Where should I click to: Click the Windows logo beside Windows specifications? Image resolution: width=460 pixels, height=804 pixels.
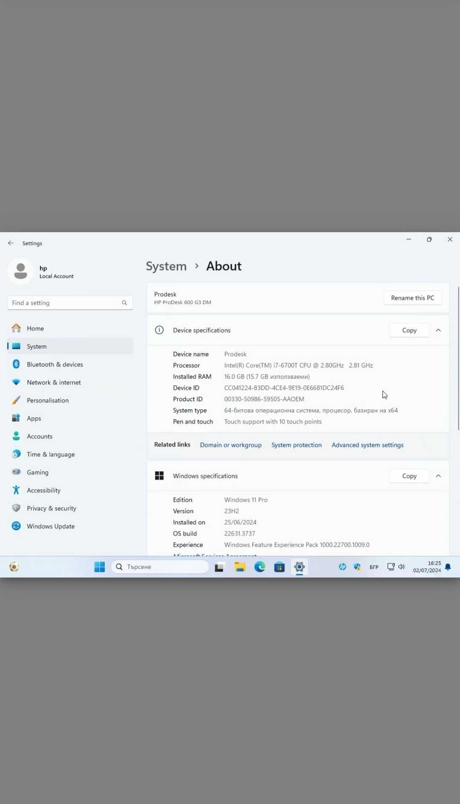coord(159,476)
